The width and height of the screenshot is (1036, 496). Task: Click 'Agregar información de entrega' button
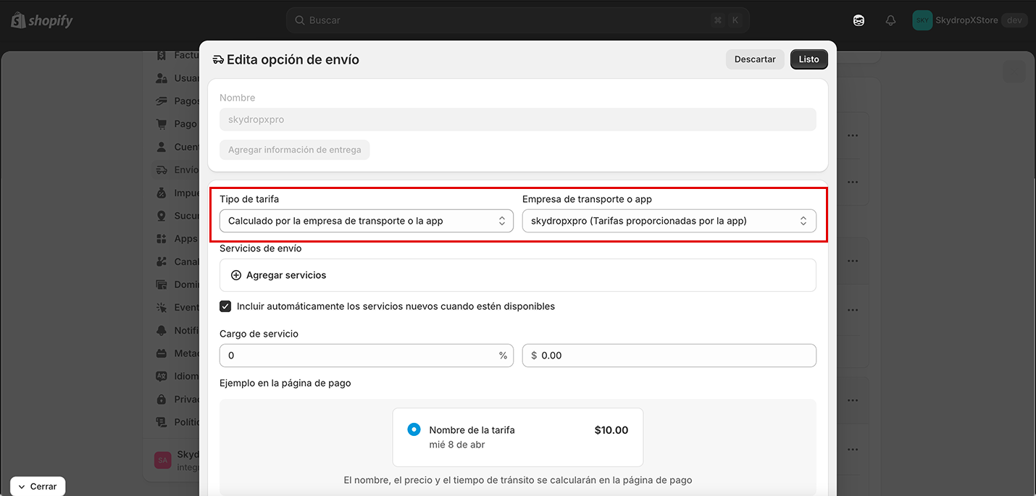click(x=295, y=150)
